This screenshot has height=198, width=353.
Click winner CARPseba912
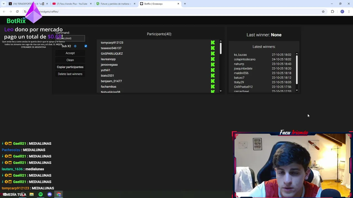243,87
